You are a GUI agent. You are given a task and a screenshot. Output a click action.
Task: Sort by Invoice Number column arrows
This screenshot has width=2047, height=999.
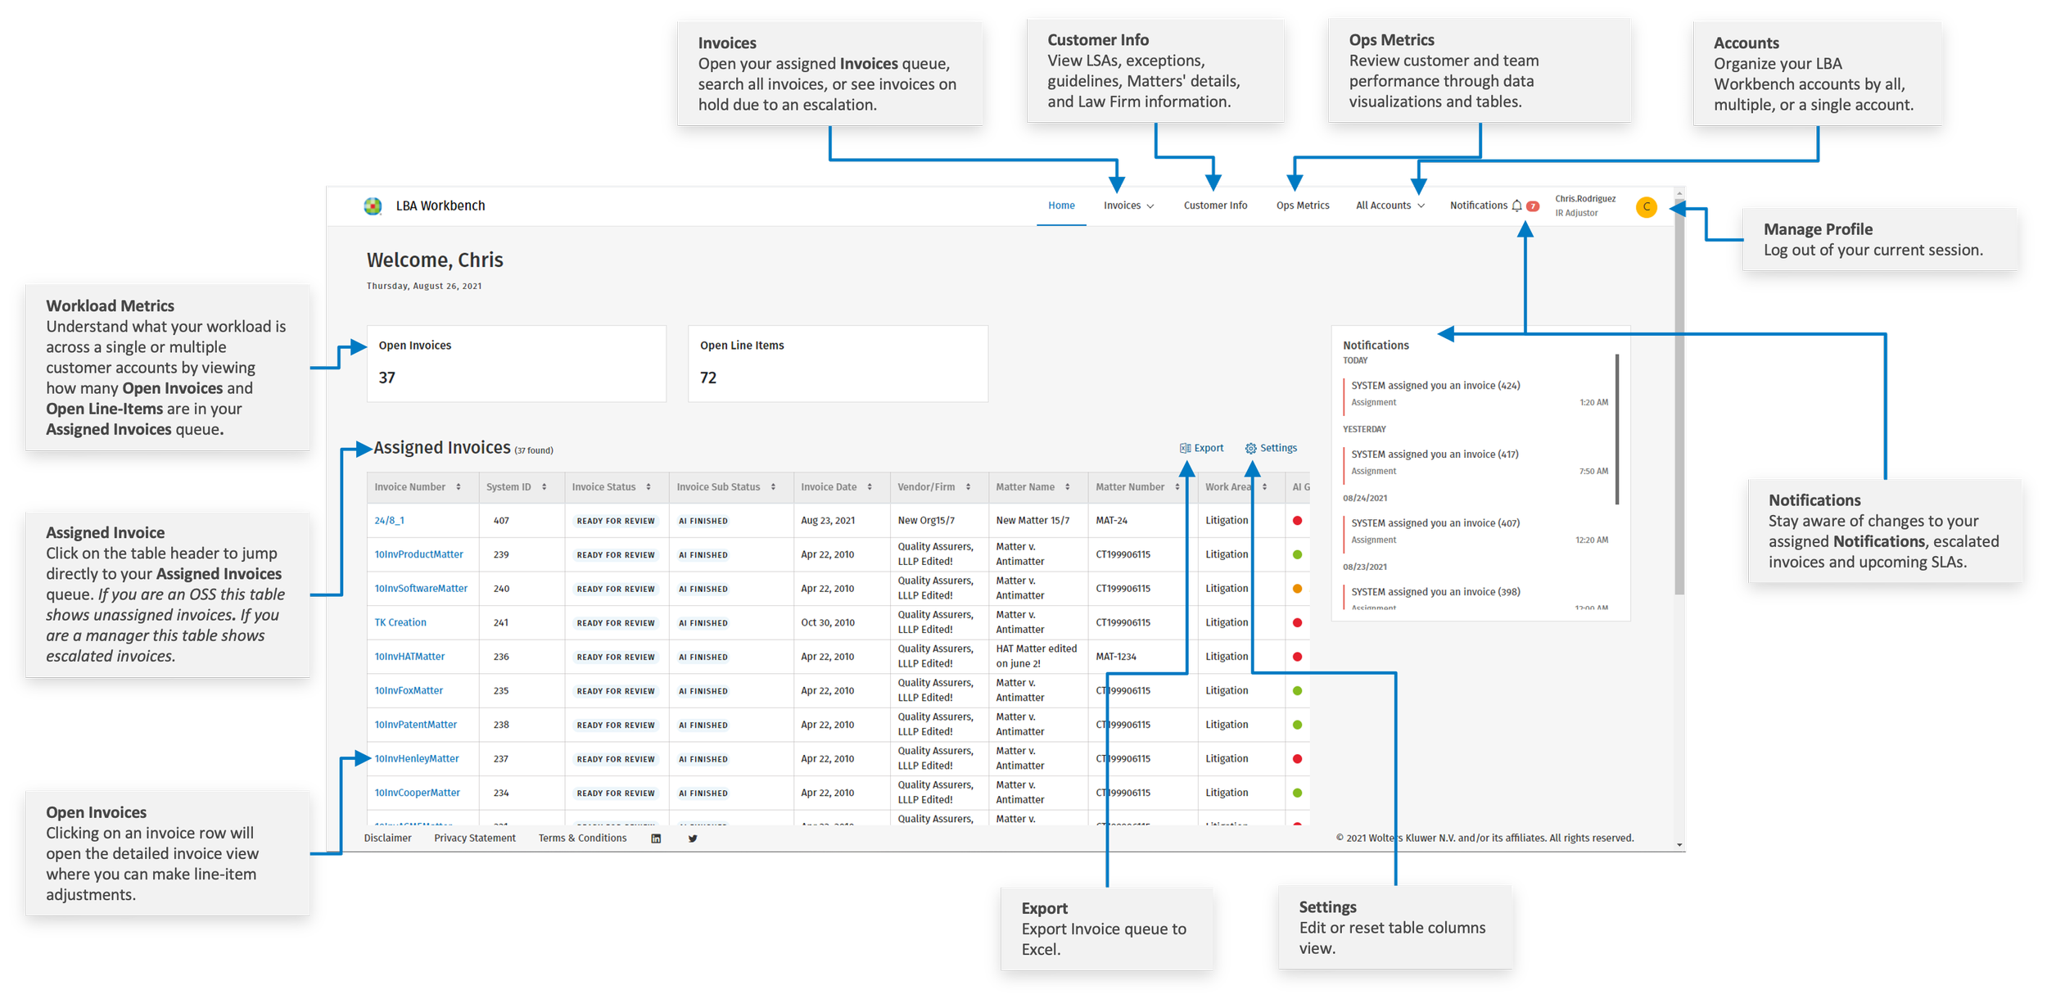459,487
